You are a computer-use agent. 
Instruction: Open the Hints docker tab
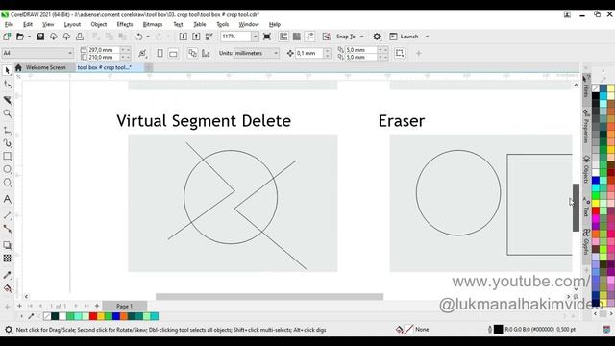tap(586, 87)
